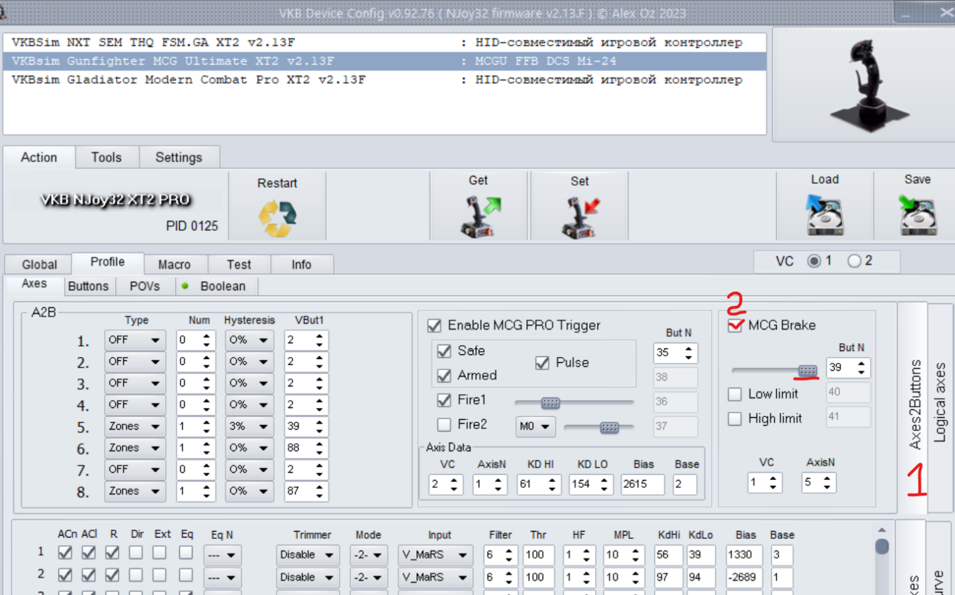
Task: Click the Save disk icon
Action: click(x=917, y=215)
